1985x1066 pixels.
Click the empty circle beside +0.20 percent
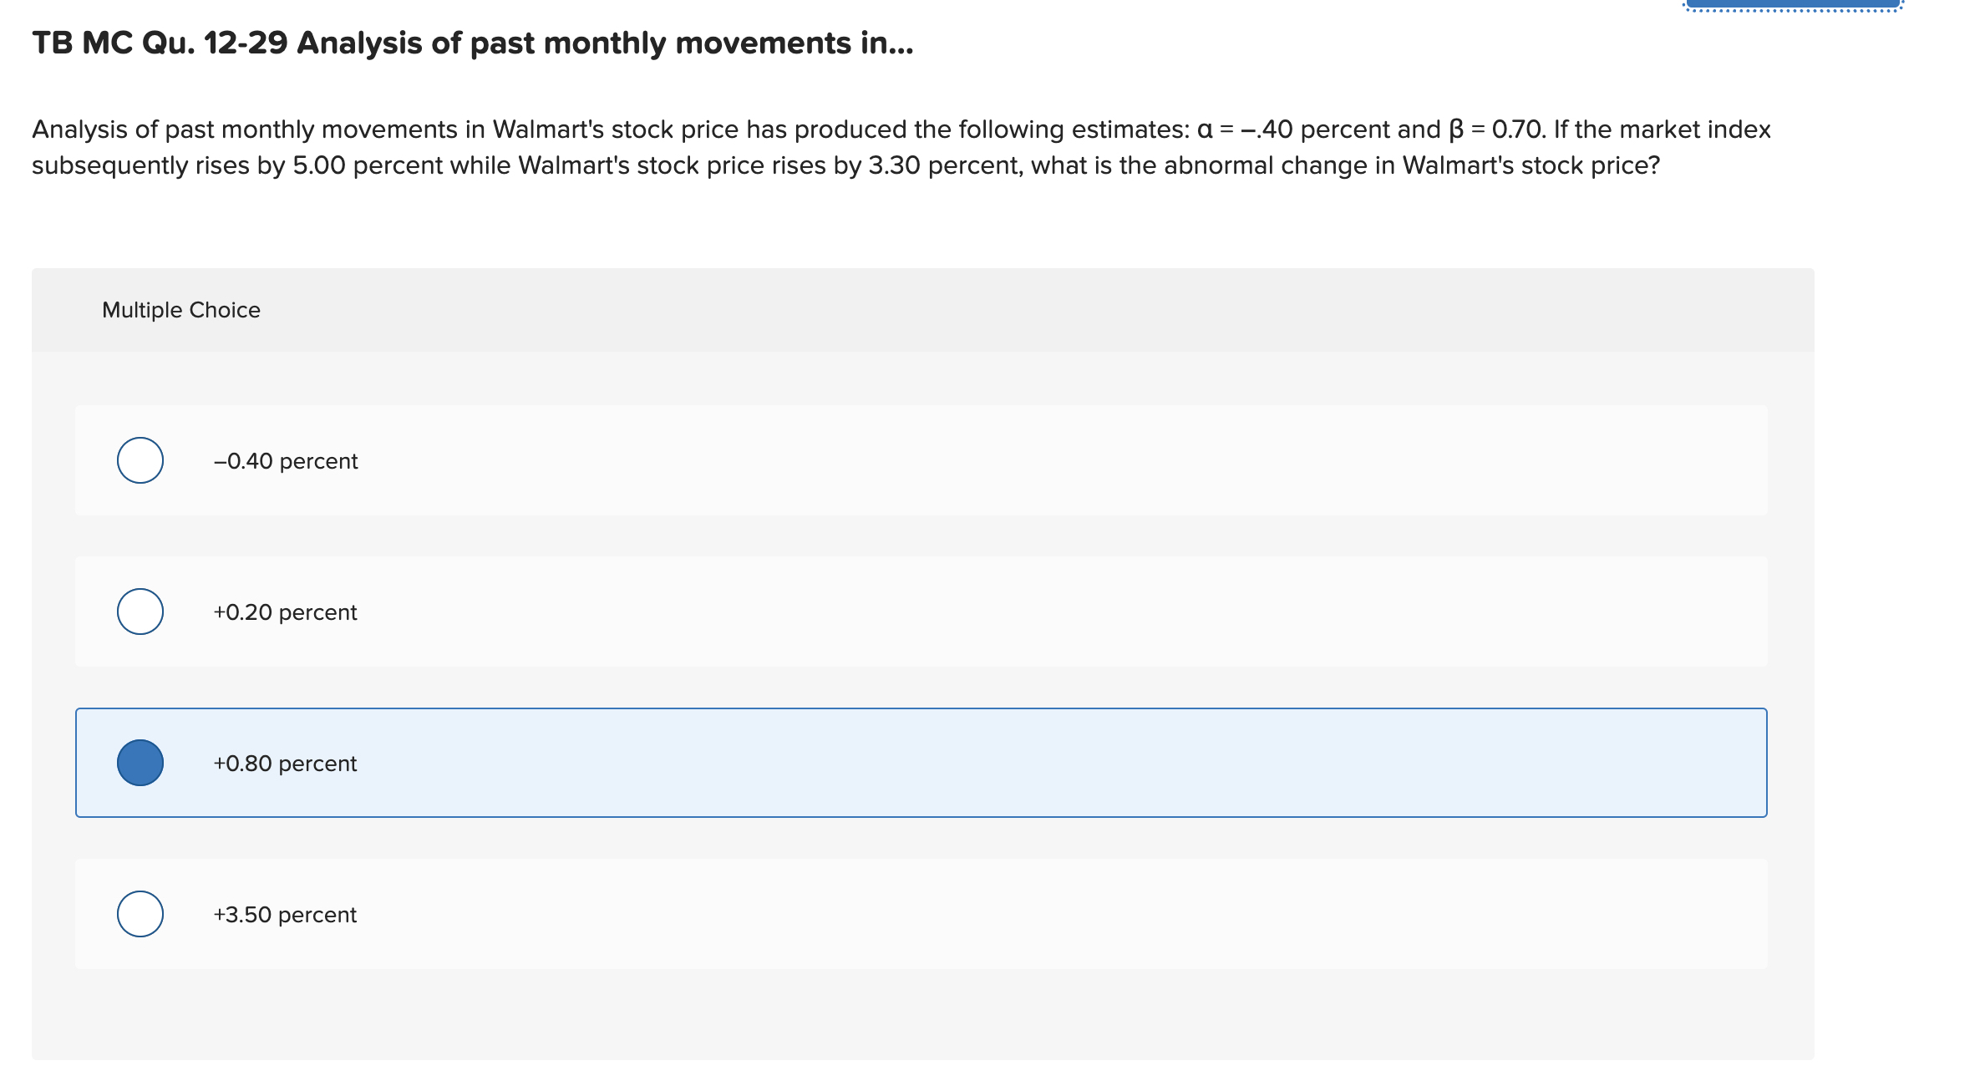coord(140,612)
